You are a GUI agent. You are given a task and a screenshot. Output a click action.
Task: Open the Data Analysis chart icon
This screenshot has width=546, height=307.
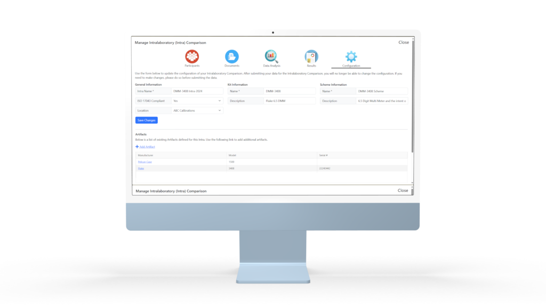(x=271, y=56)
